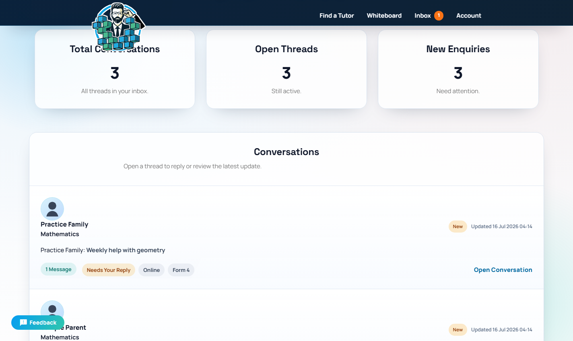Click the New Enquiries summary card
The height and width of the screenshot is (341, 573).
coord(458,69)
